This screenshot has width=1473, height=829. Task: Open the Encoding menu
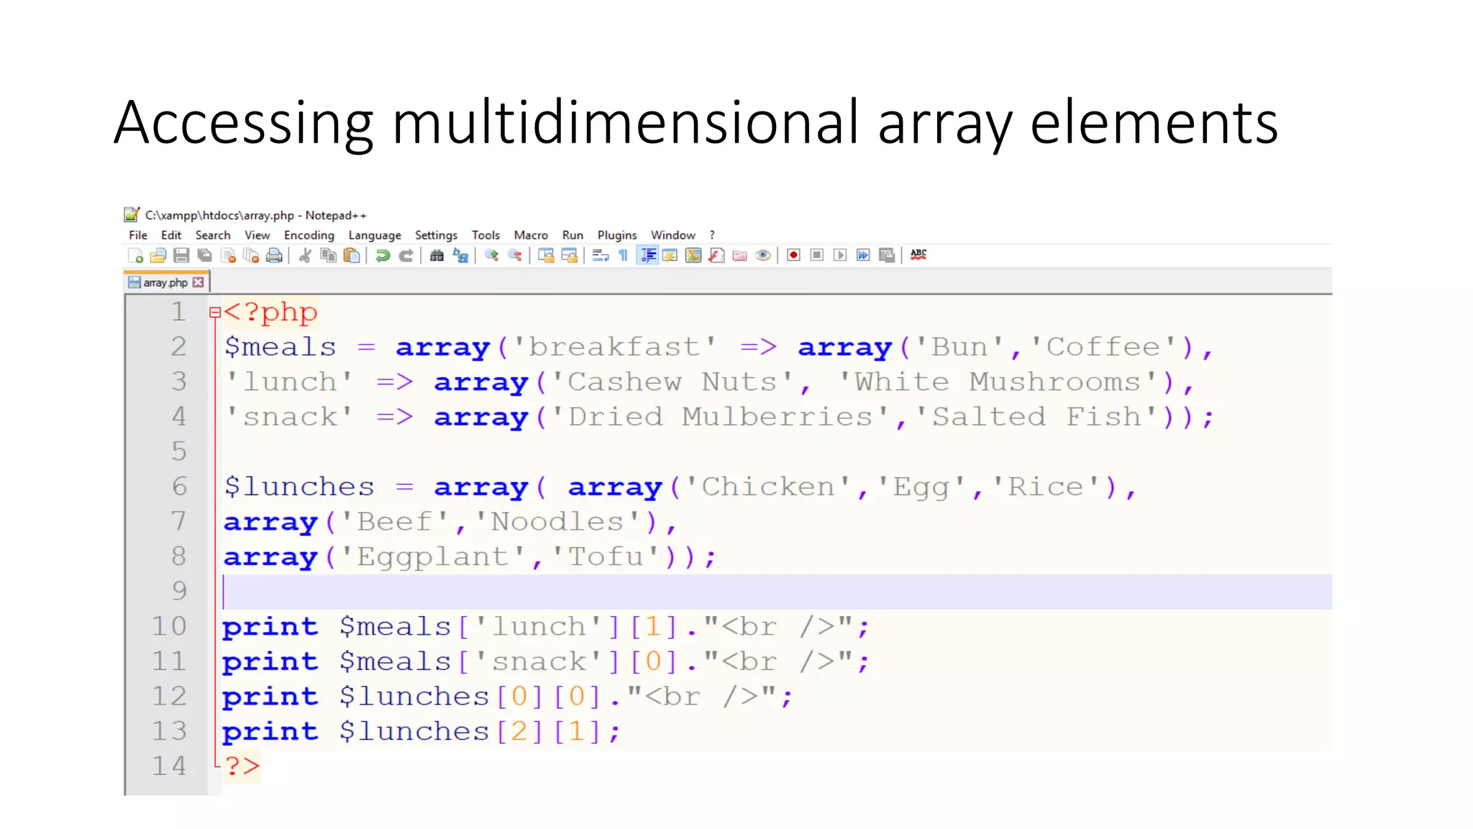[x=309, y=235]
